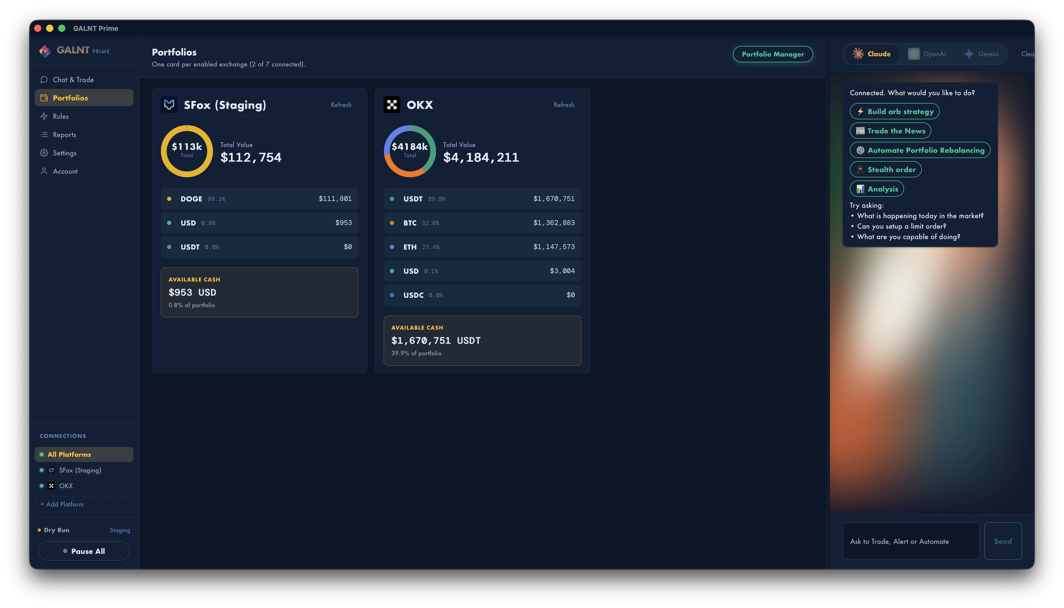Click the BTC 32.6% row
The width and height of the screenshot is (1064, 608).
click(482, 223)
